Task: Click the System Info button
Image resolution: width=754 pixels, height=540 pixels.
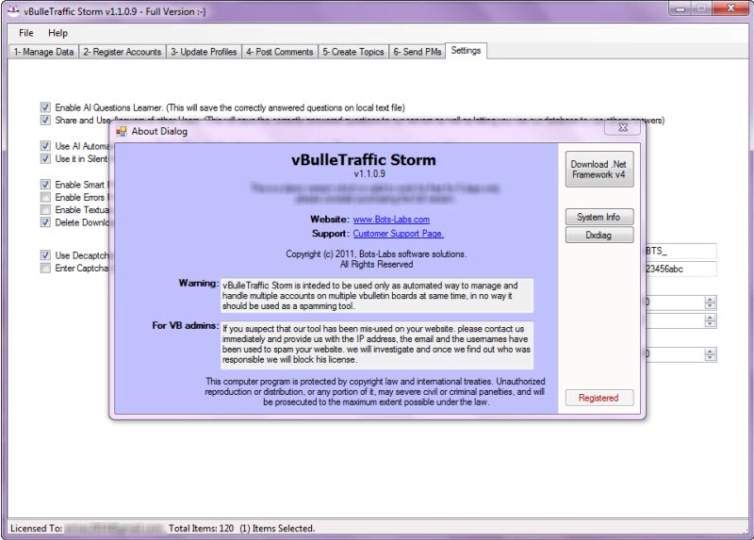Action: (599, 217)
